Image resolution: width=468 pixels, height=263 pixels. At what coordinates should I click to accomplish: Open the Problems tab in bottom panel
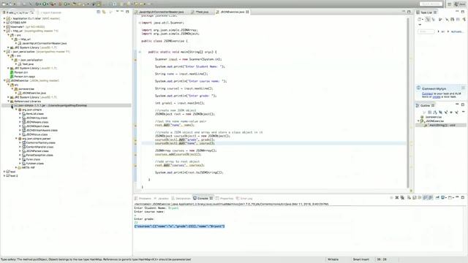pos(143,198)
